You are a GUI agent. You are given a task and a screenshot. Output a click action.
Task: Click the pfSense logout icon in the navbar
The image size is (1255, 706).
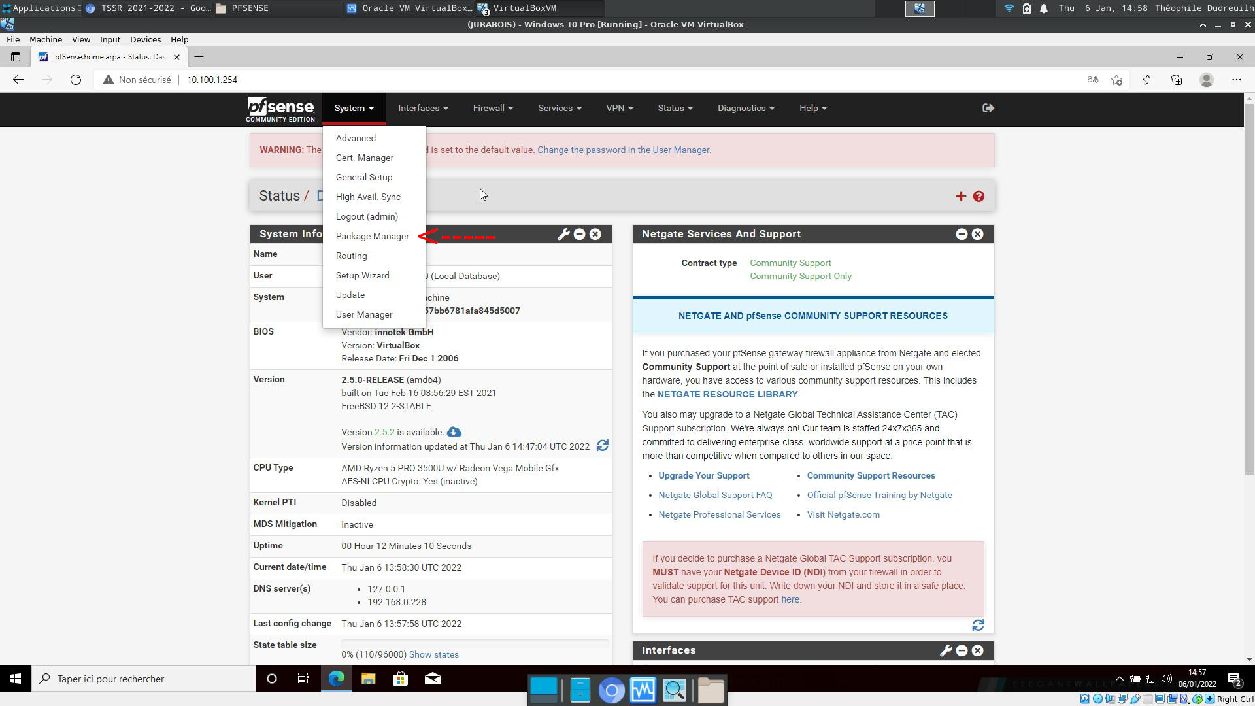[x=988, y=108]
